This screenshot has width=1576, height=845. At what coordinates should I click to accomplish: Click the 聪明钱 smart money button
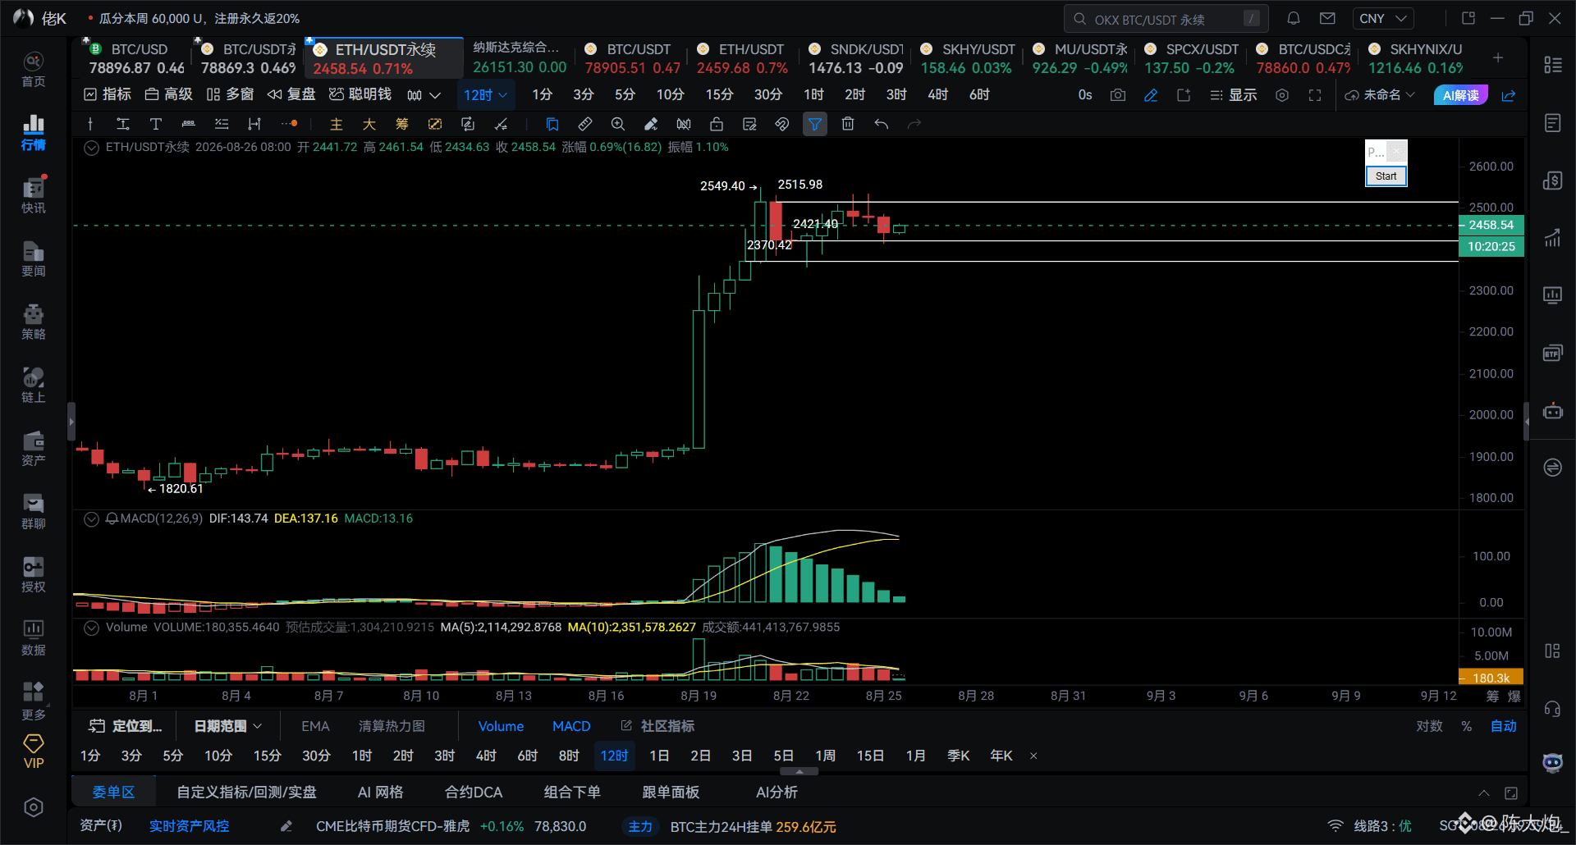coord(360,95)
